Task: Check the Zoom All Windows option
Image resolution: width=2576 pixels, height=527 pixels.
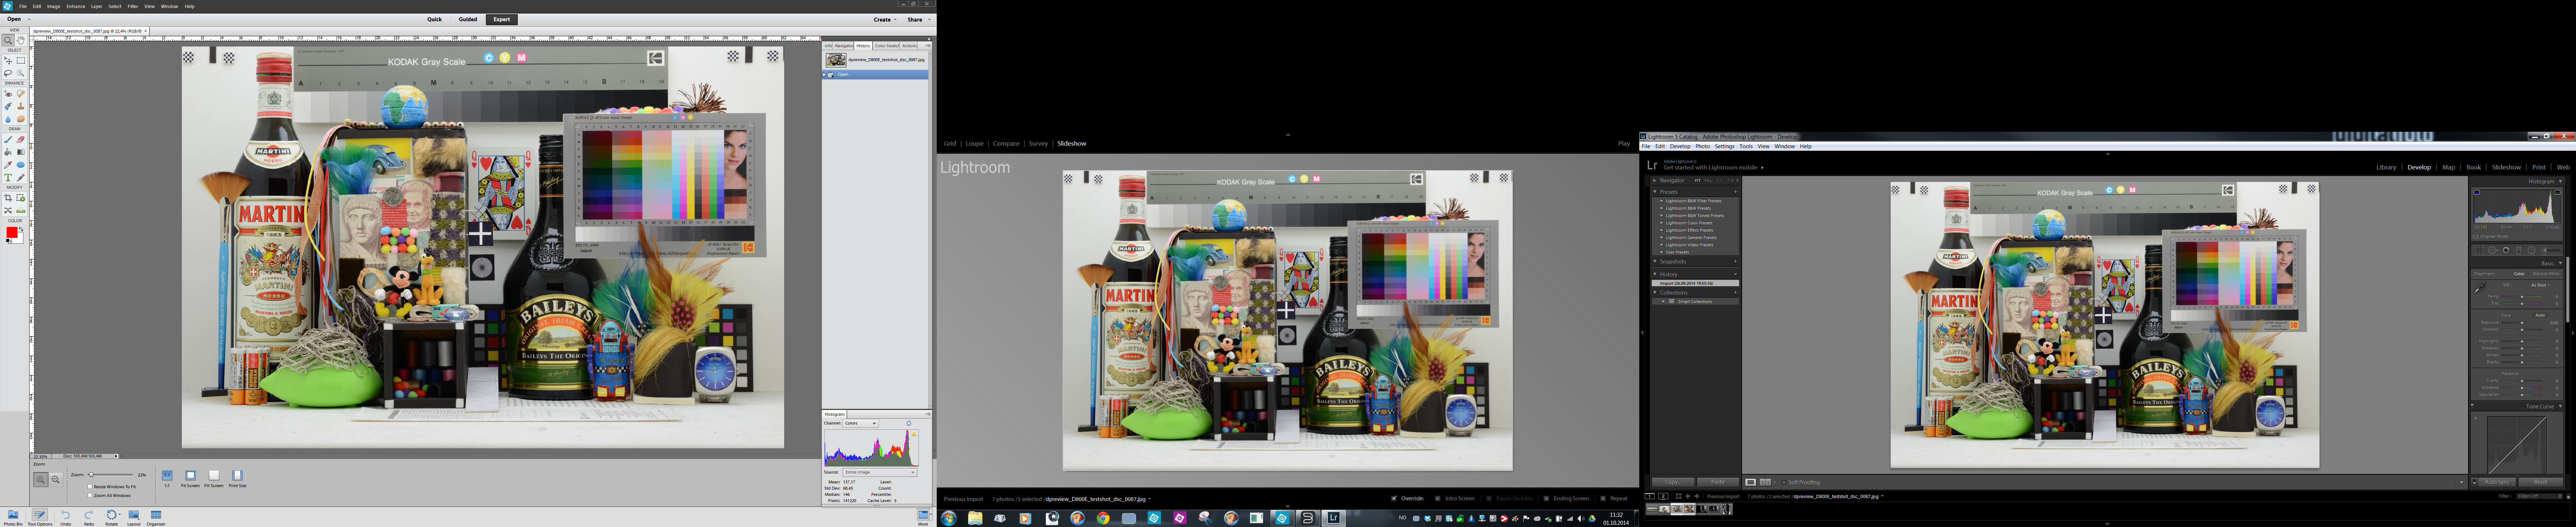Action: (90, 496)
